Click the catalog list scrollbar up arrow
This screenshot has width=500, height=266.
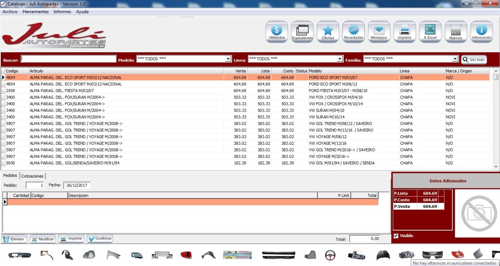click(496, 71)
